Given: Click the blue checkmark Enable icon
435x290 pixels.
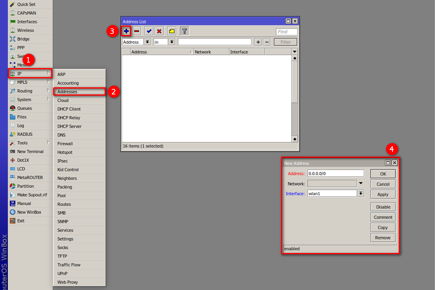Looking at the screenshot, I should 149,31.
